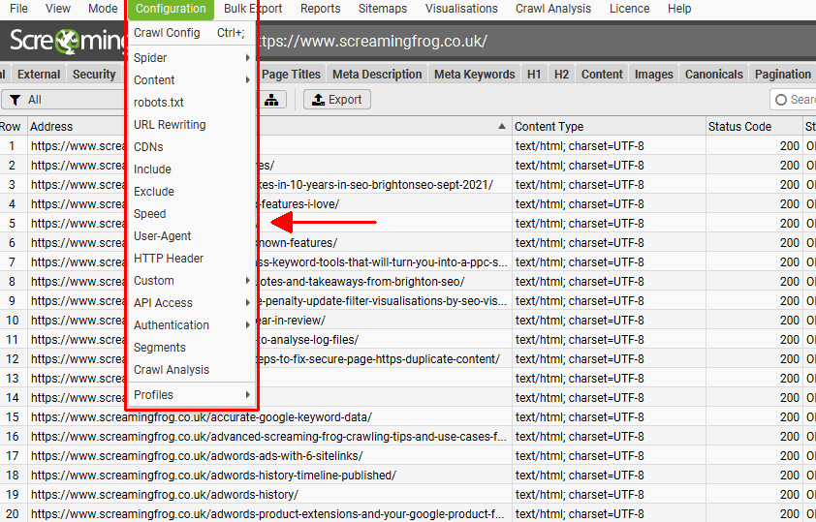Expand the API Access submenu
The width and height of the screenshot is (816, 522).
coord(191,303)
